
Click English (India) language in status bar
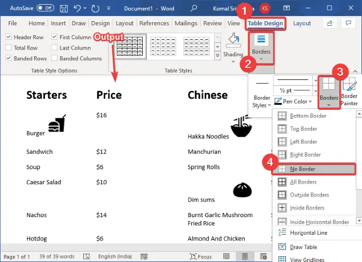[x=115, y=256]
